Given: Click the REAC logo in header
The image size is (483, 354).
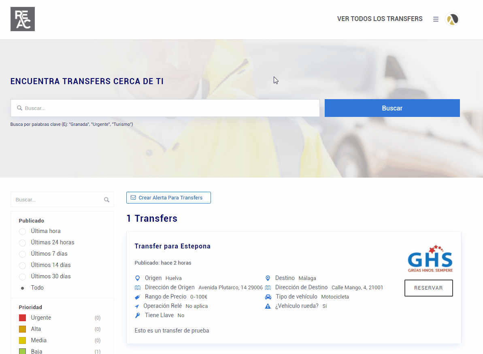Looking at the screenshot, I should (x=23, y=19).
